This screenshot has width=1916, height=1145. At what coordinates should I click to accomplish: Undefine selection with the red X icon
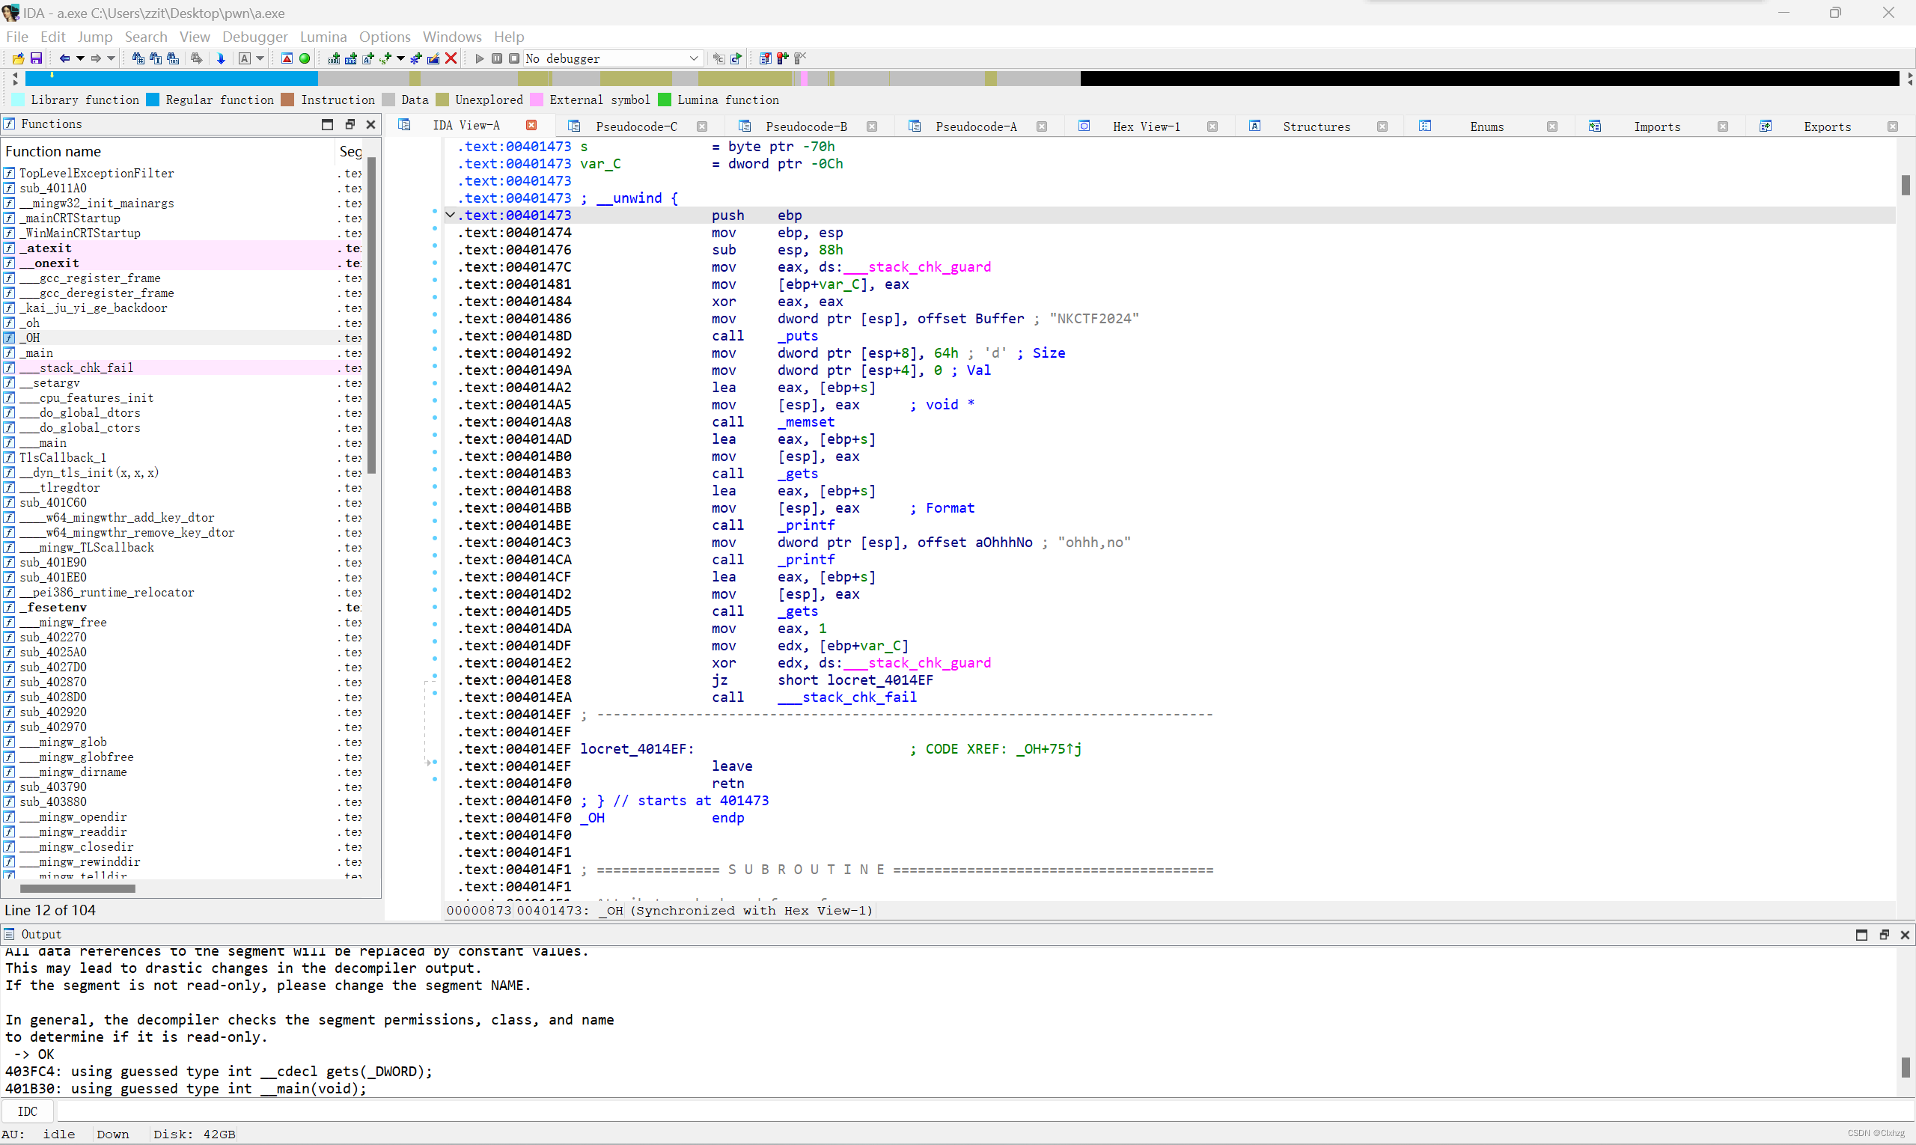pos(451,58)
